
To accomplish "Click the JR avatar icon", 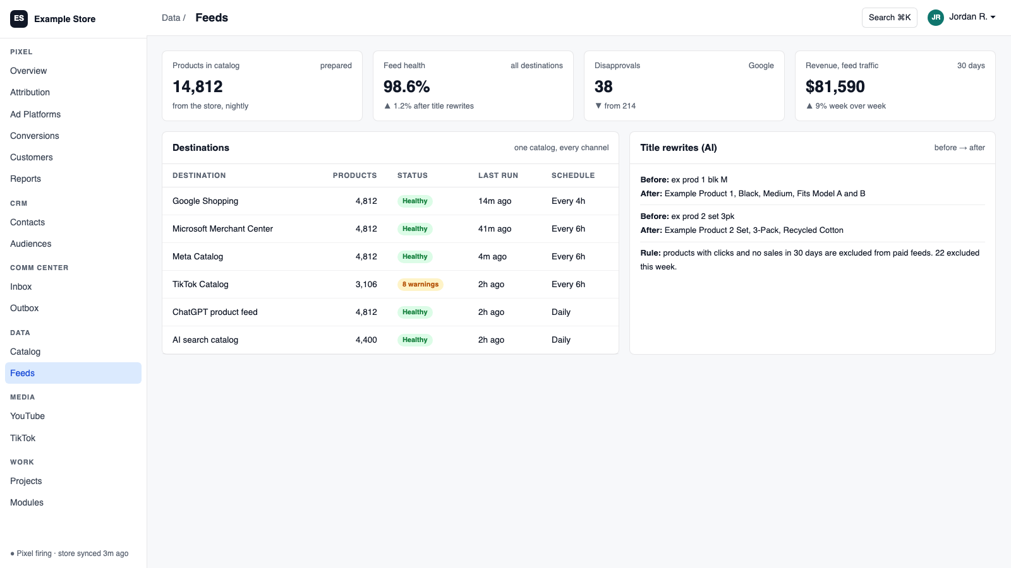I will (x=936, y=18).
